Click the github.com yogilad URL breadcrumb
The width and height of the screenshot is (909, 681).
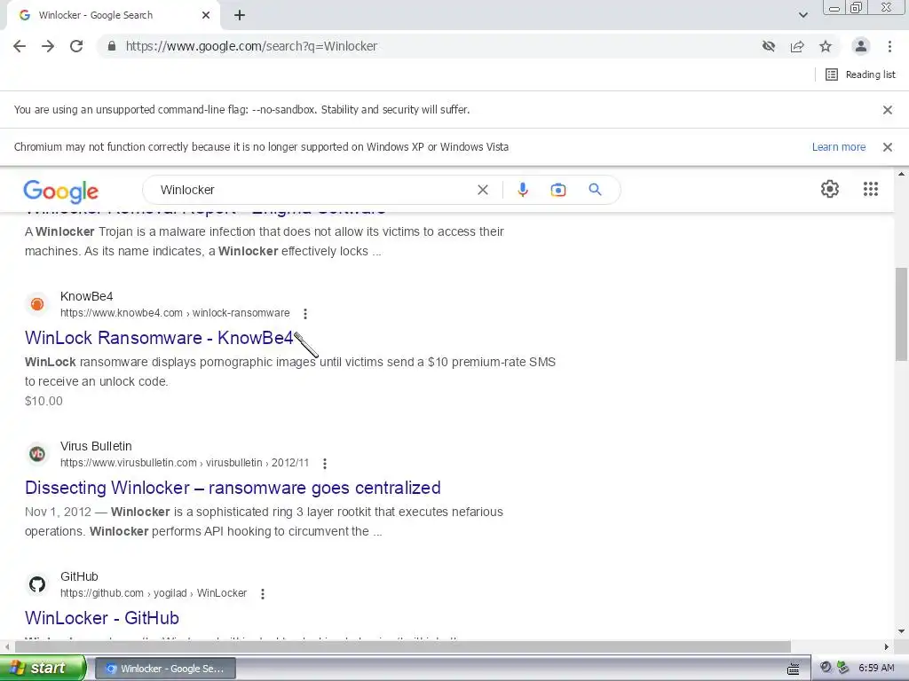click(x=154, y=593)
